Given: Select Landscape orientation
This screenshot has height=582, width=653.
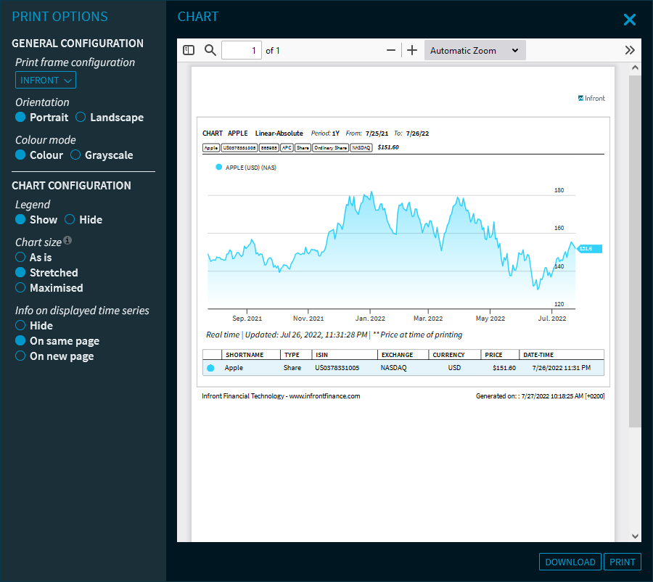Looking at the screenshot, I should coord(81,118).
